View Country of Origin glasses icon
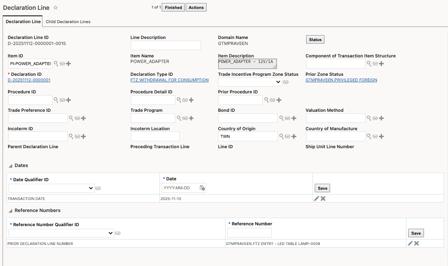This screenshot has height=266, width=448. coord(287,136)
